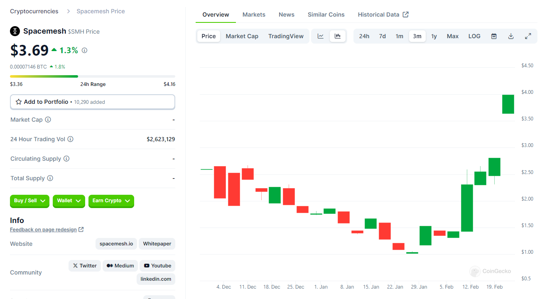Download chart data icon
547x299 pixels.
(511, 36)
